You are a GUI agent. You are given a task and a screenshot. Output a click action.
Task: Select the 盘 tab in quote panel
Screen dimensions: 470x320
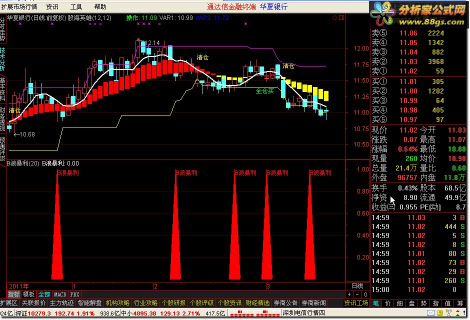click(x=412, y=303)
